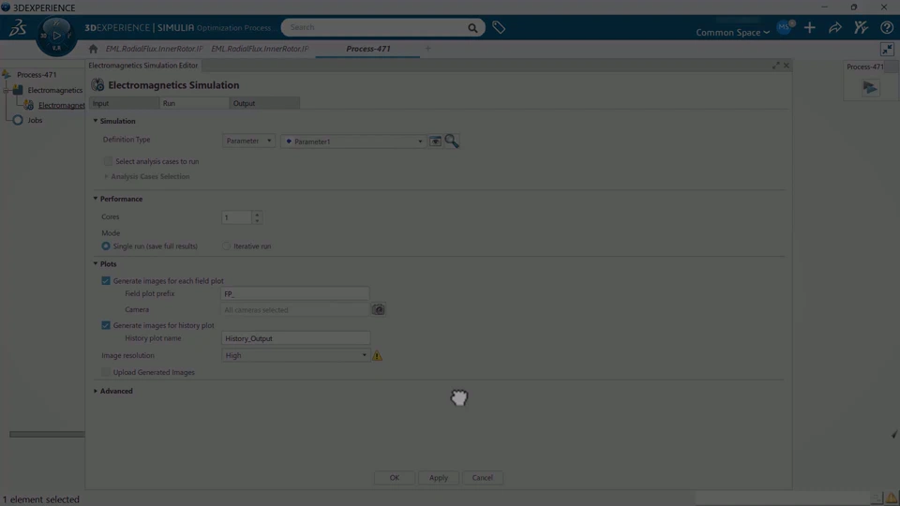900x506 pixels.
Task: Click the warning icon next to Image resolution
Action: (x=377, y=356)
